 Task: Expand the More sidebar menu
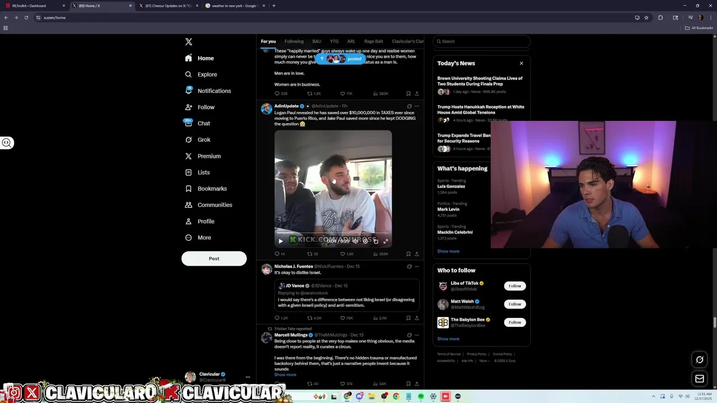click(198, 237)
